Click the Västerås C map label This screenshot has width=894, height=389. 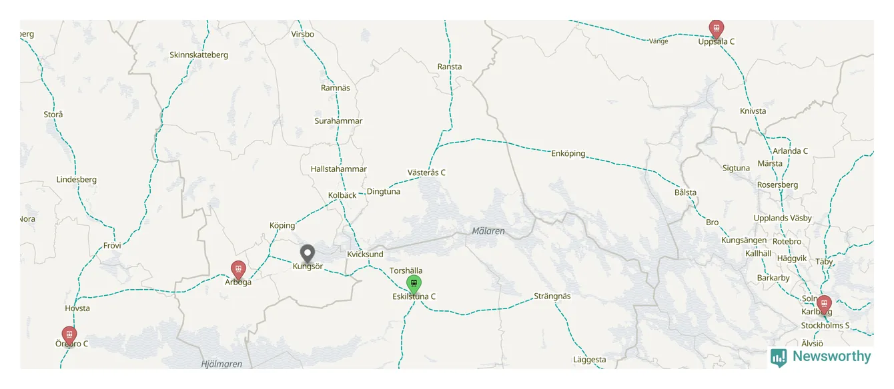(426, 173)
